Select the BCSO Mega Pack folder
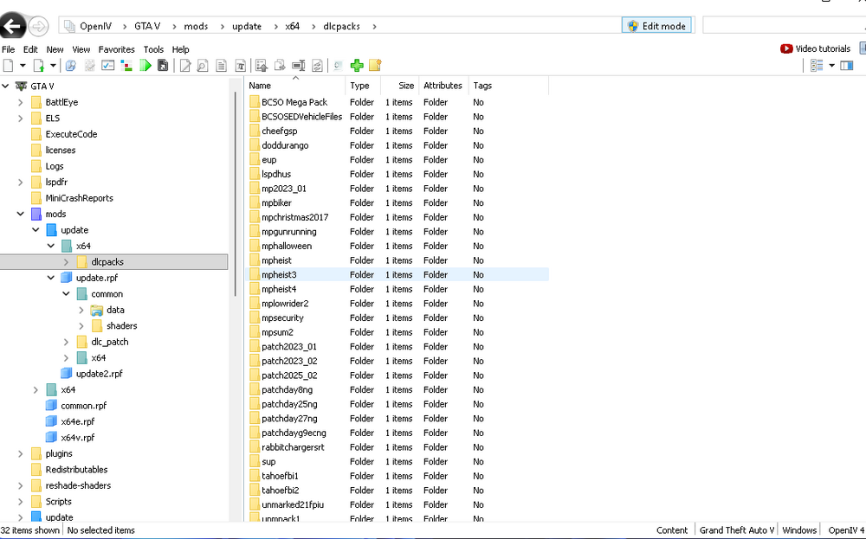Screen dimensions: 866x539 point(294,103)
